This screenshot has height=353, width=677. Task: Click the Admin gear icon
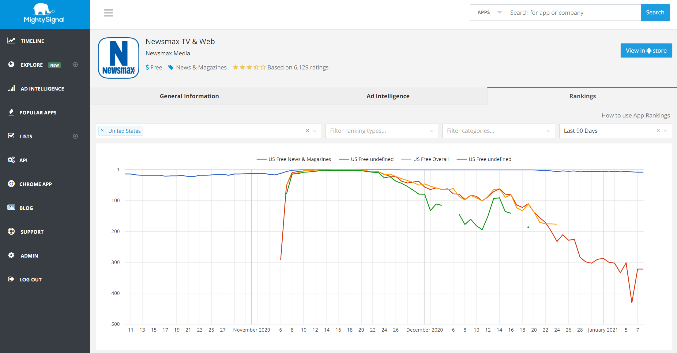(11, 255)
